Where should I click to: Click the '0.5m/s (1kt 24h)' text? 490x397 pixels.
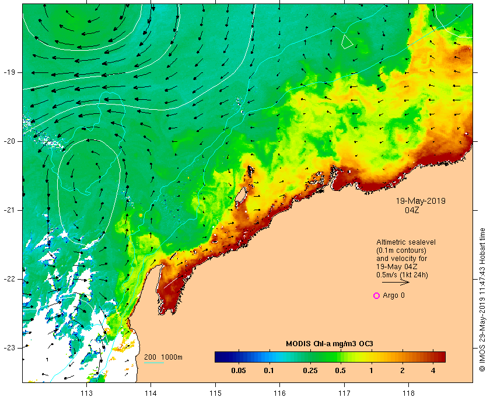click(402, 275)
